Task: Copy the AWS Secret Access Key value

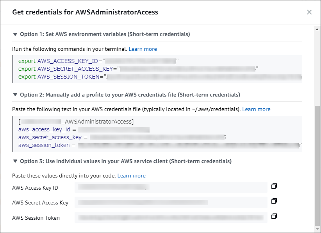Action: (274, 201)
